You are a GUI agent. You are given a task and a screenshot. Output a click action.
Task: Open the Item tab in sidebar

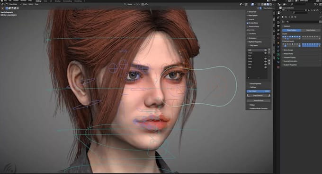(x=274, y=13)
